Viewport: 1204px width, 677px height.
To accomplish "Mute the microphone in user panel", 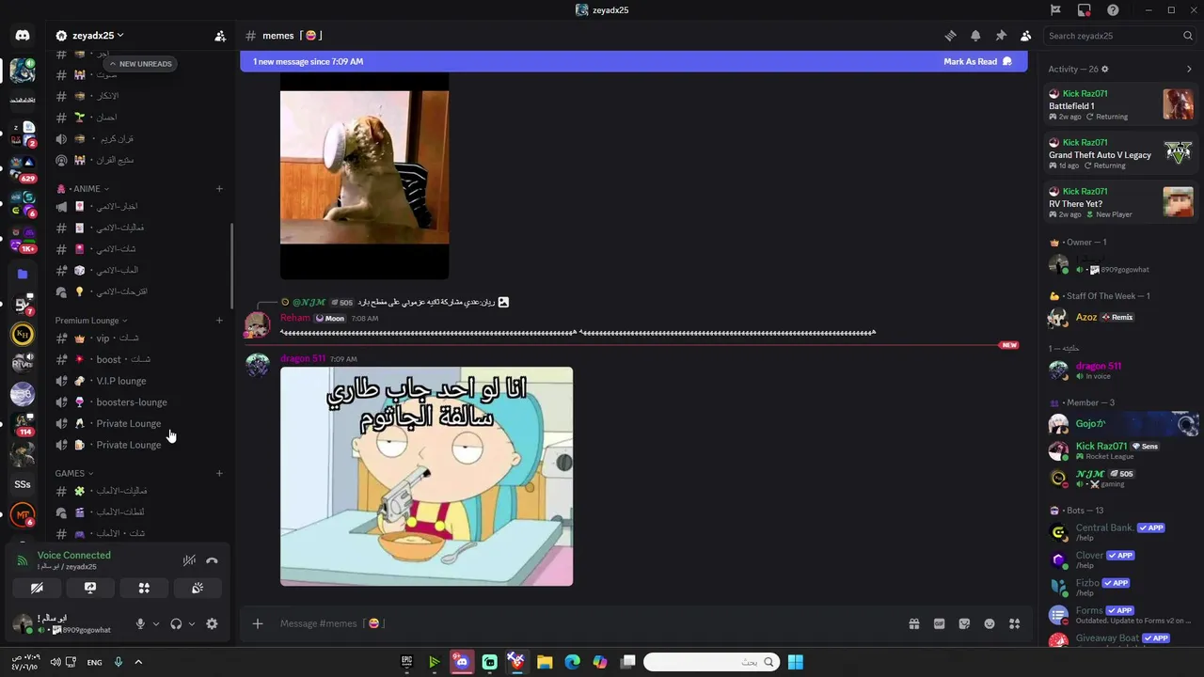I will pos(140,623).
